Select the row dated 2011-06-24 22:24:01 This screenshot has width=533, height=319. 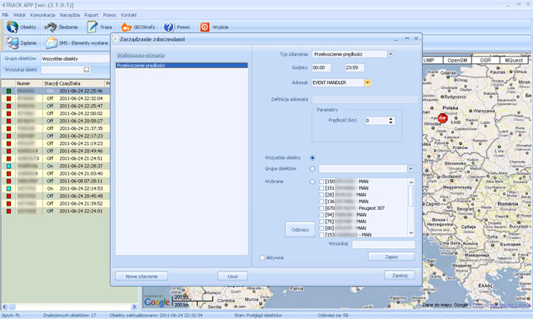[56, 211]
